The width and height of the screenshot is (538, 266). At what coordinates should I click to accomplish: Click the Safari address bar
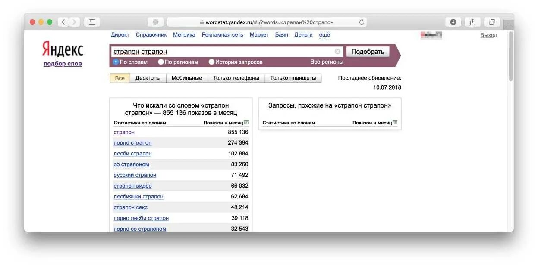tap(267, 22)
